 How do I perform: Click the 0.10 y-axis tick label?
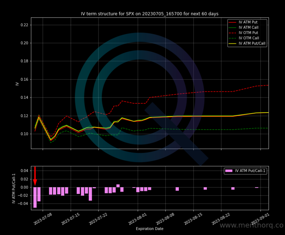coord(24,134)
